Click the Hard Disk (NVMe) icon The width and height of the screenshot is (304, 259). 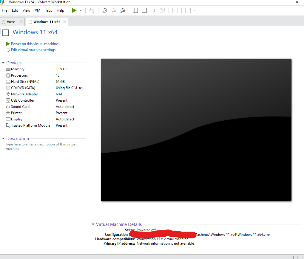[x=8, y=82]
